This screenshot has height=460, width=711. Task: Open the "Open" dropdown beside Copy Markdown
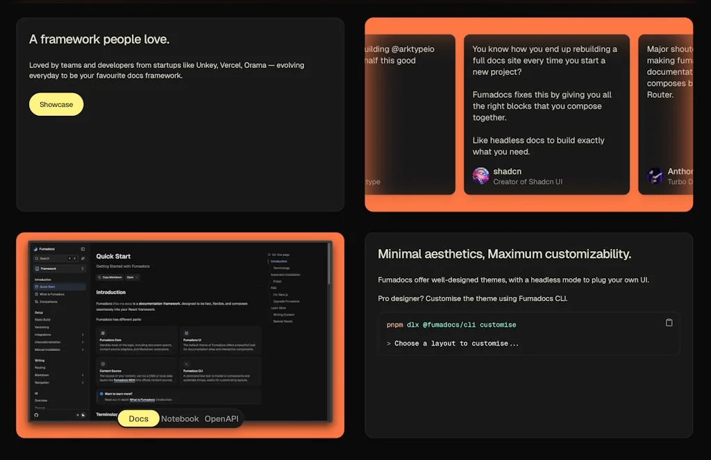click(x=133, y=278)
